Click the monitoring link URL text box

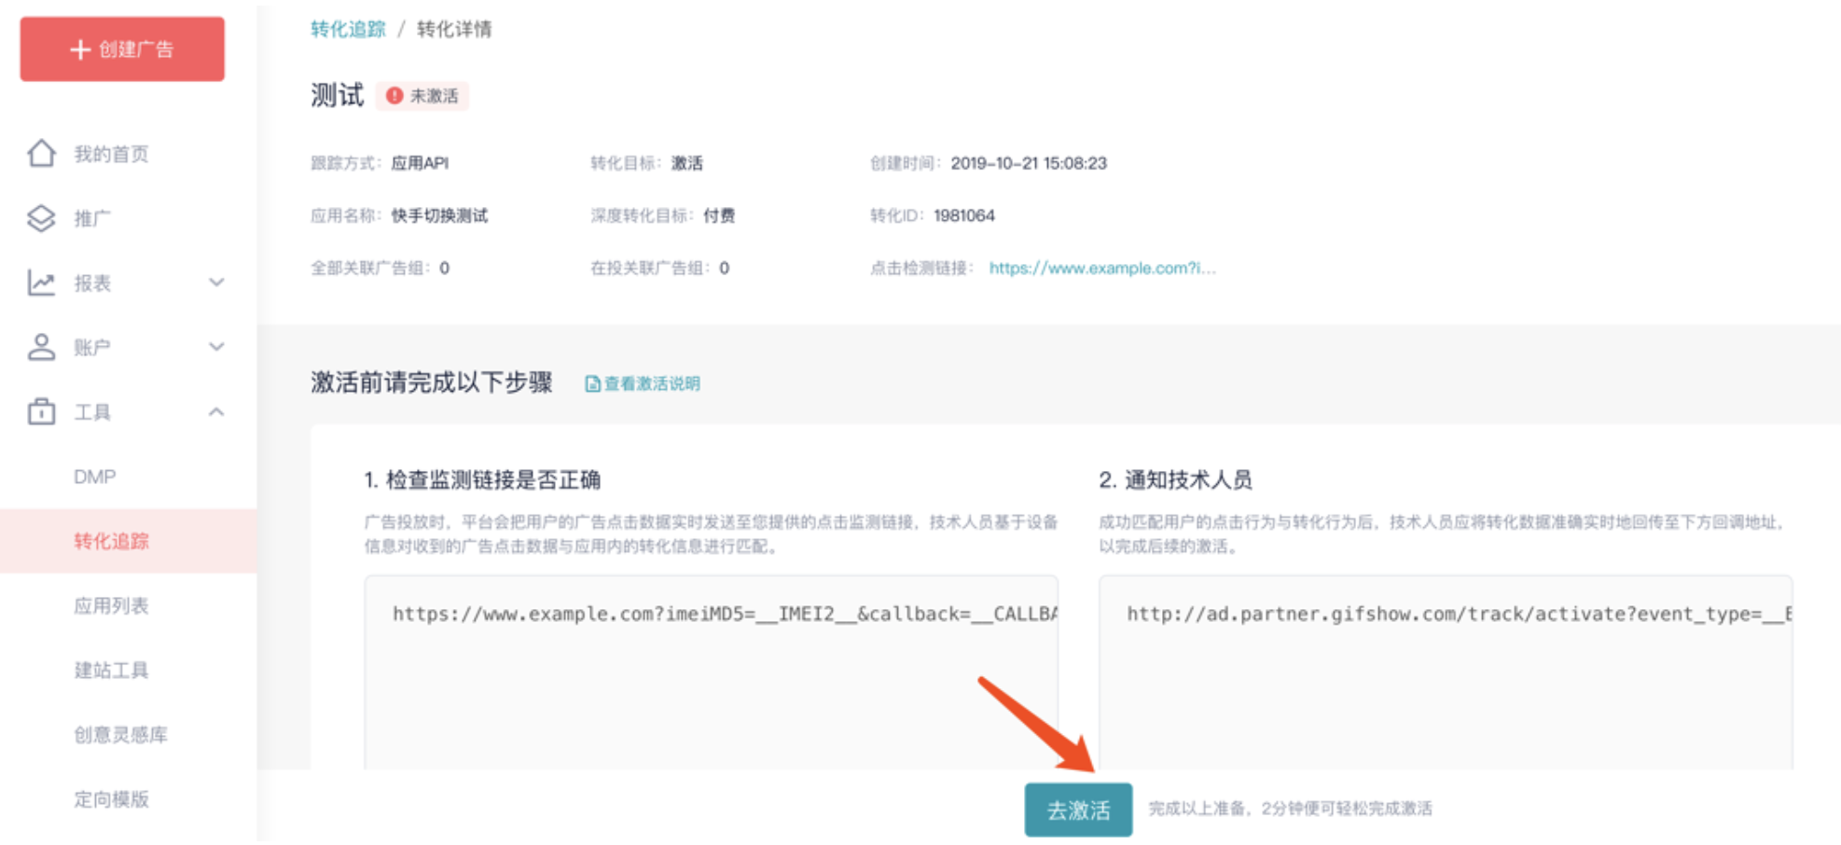click(x=711, y=672)
